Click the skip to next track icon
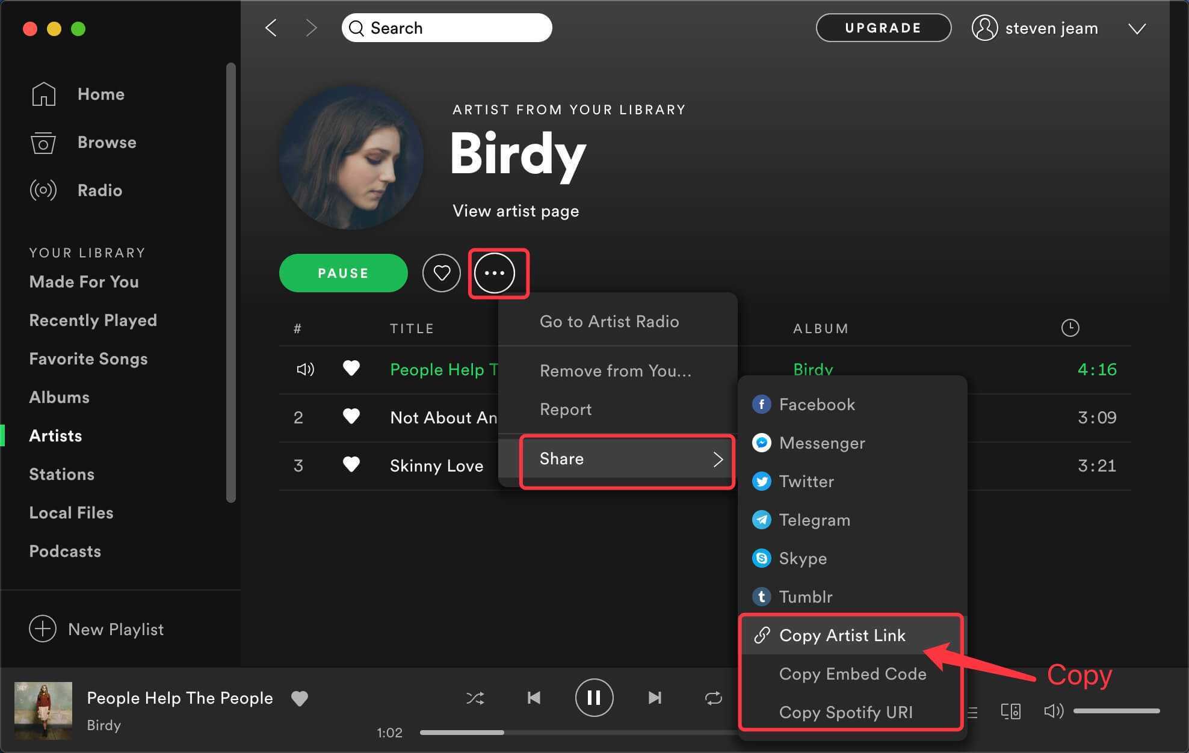 (x=656, y=696)
